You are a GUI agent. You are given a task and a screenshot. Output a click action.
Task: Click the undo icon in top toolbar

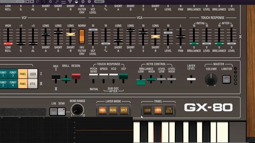38,2
